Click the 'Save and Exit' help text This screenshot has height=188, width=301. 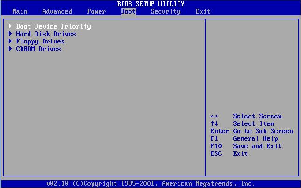[x=257, y=146]
